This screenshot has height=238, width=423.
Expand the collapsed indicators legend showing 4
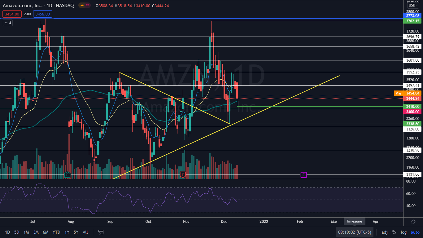pos(7,23)
